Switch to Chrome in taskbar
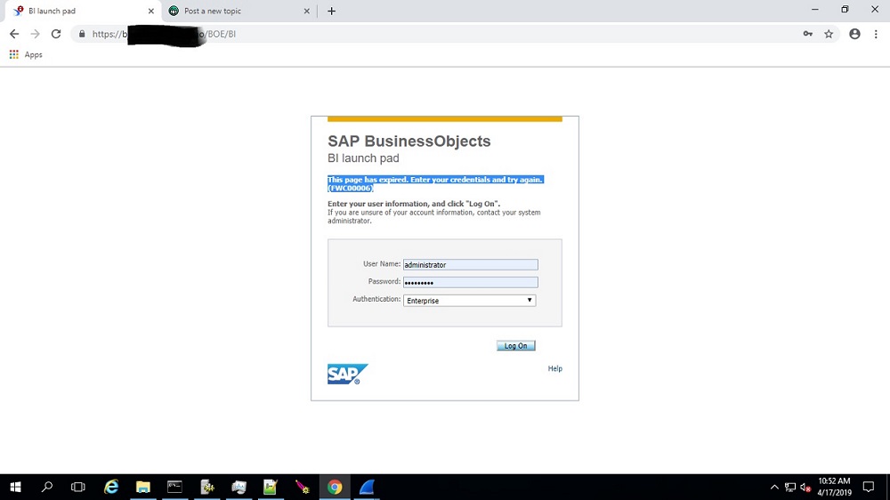 (x=335, y=487)
